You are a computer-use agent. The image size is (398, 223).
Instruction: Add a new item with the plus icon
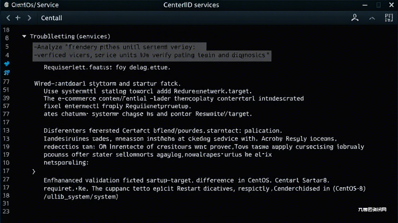[x=18, y=18]
